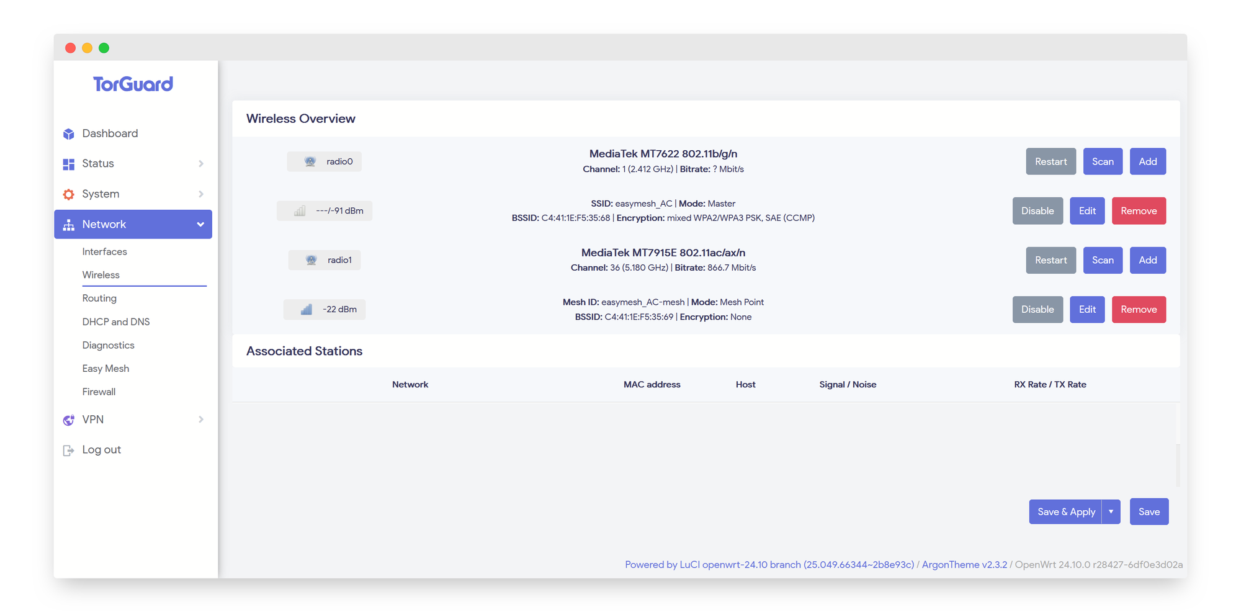Click Log out in the sidebar
The height and width of the screenshot is (612, 1241).
tap(101, 450)
